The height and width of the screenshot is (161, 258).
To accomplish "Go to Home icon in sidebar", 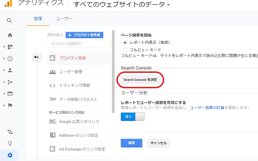I will [x=10, y=35].
